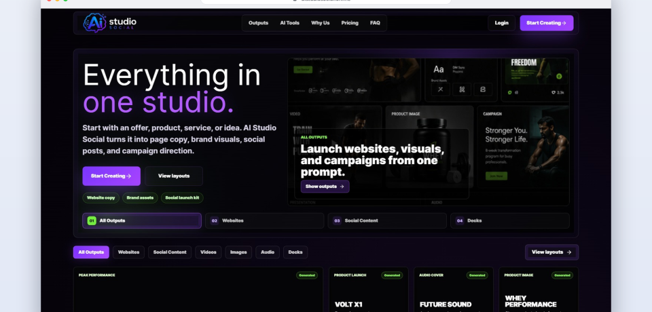
Task: Click arrow icon in header Start Creating
Action: (x=564, y=23)
